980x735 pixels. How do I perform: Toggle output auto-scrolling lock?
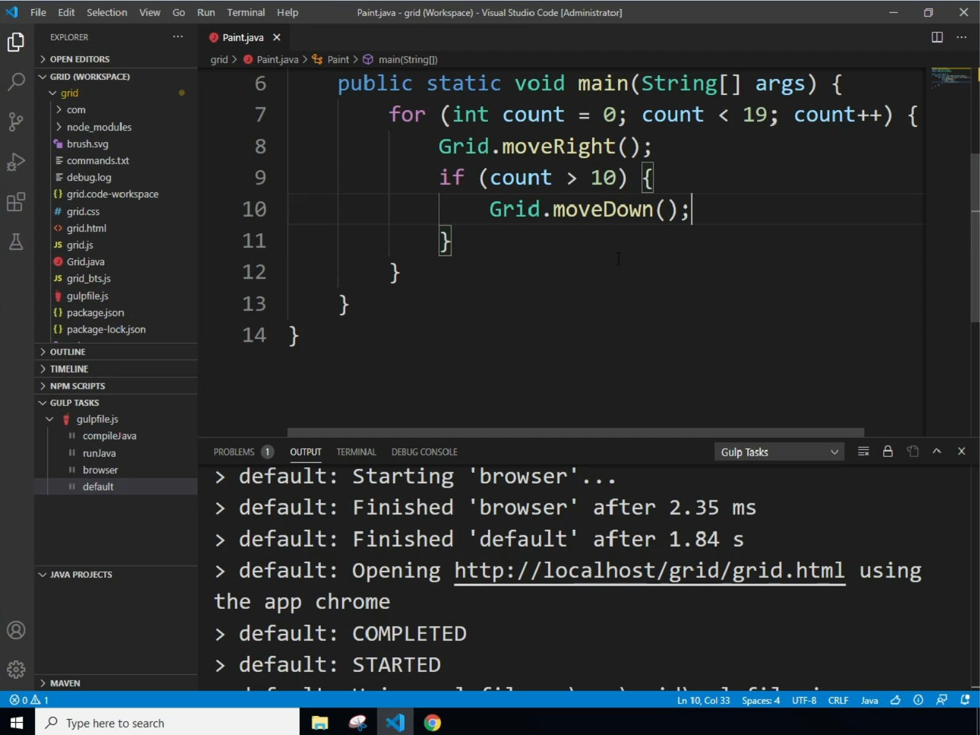tap(888, 451)
